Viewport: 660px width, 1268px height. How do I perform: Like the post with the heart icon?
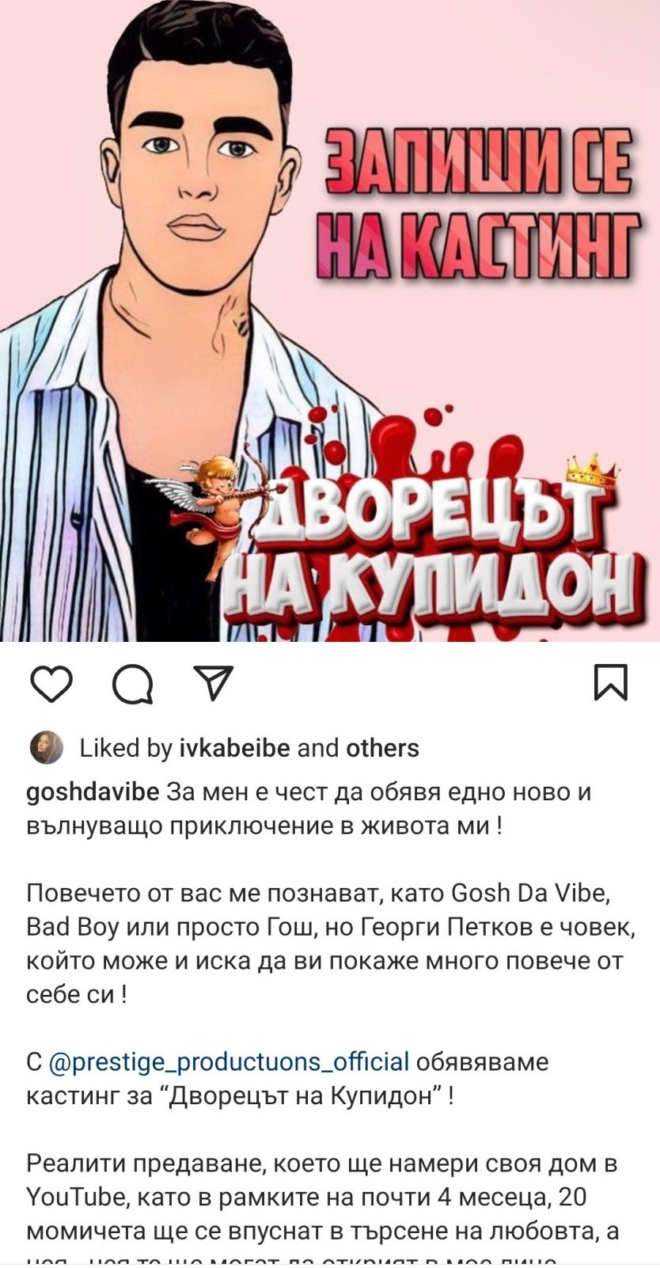[x=51, y=684]
